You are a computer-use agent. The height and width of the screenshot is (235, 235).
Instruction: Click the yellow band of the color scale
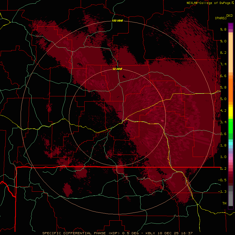pos(231,112)
